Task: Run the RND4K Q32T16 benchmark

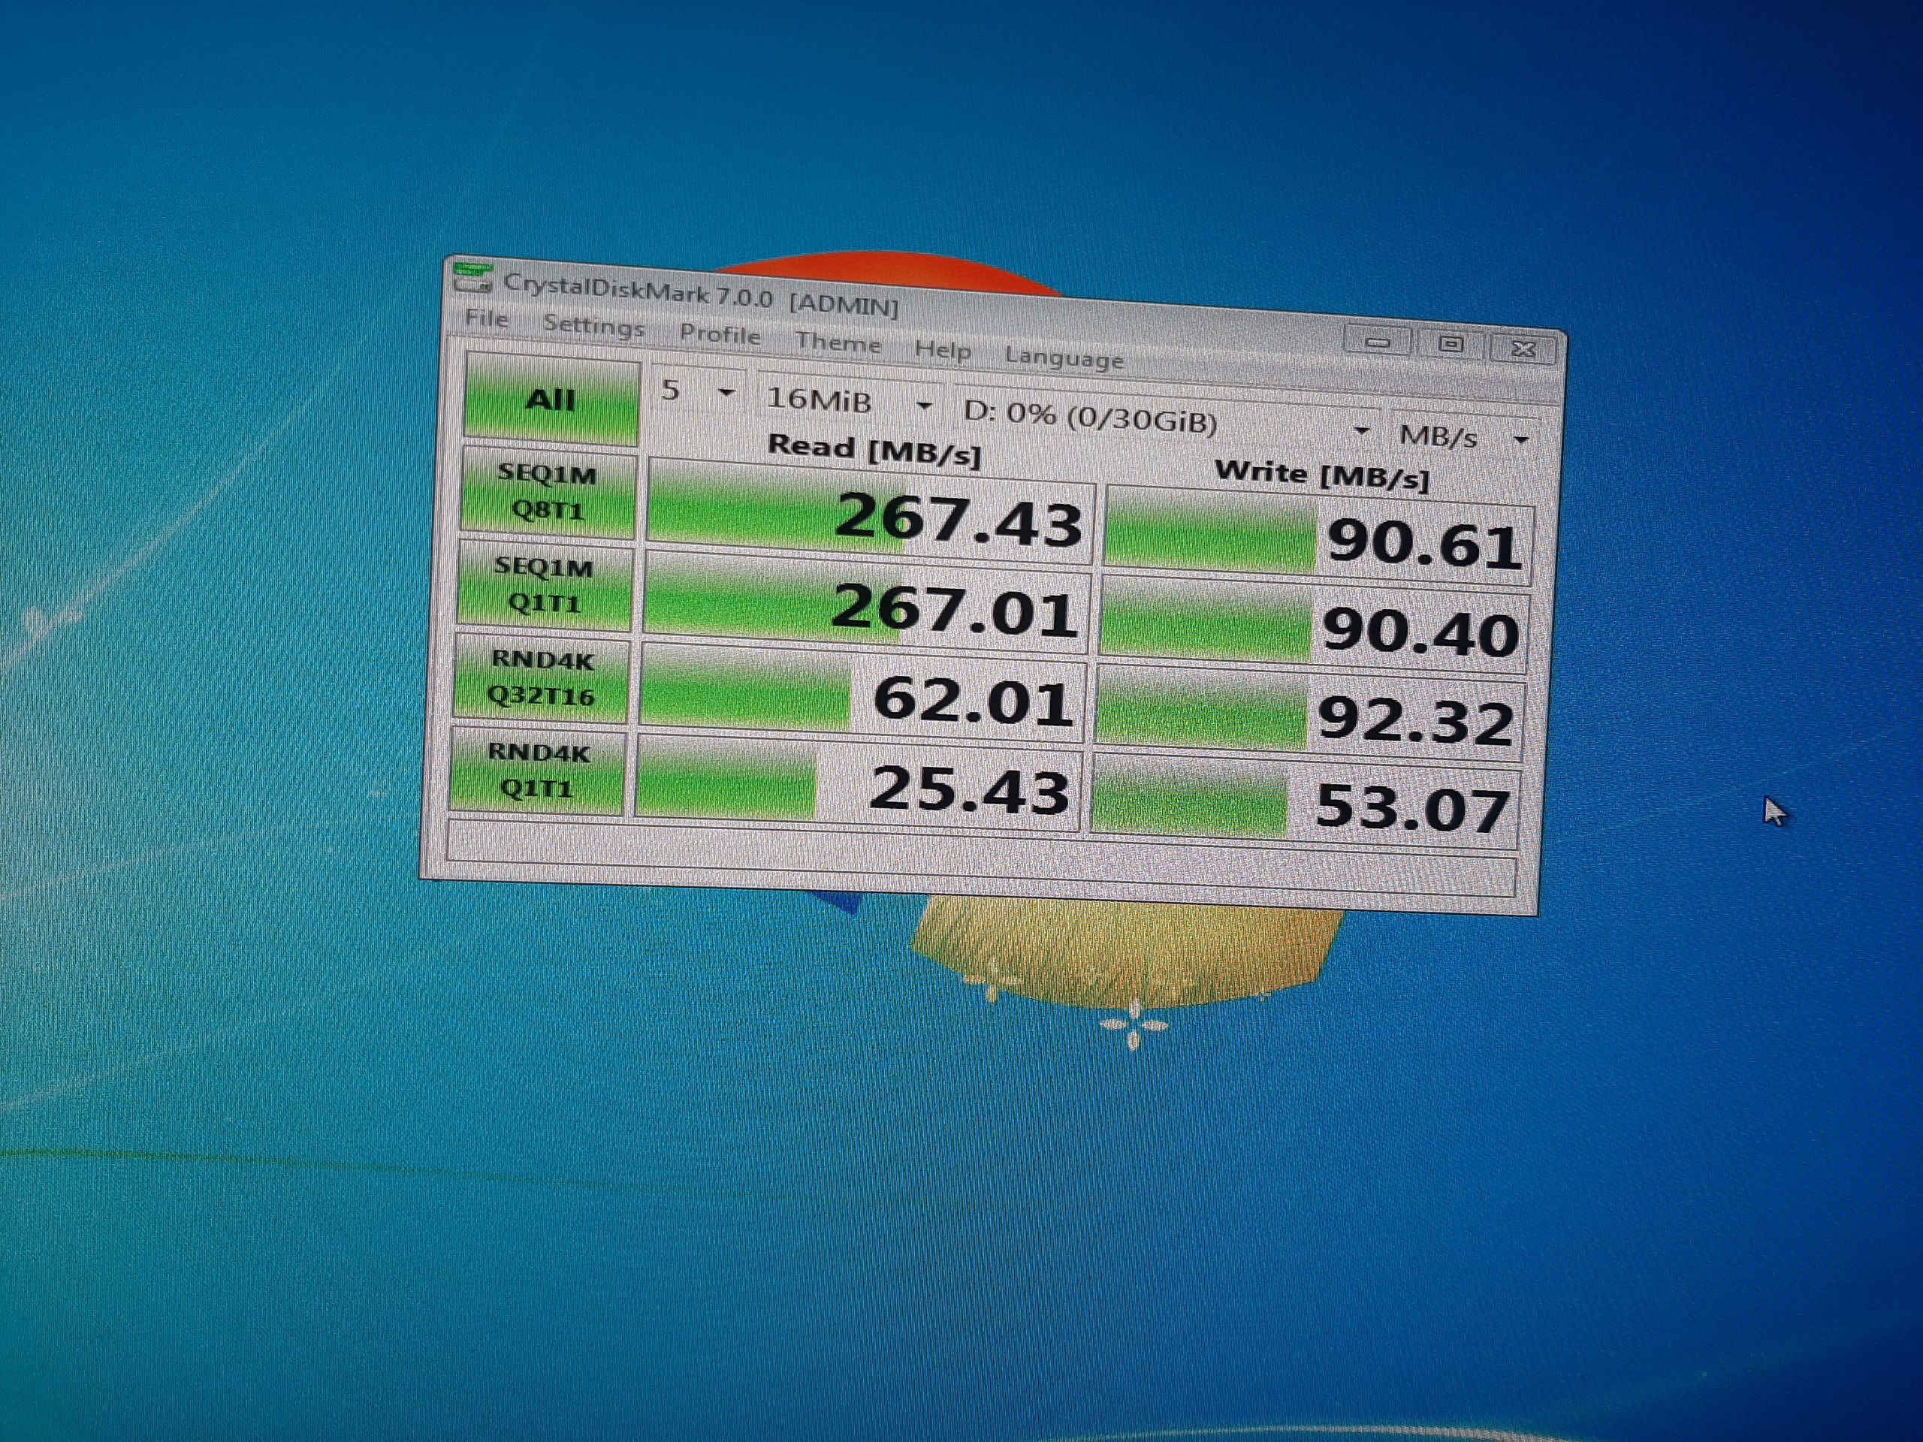Action: click(541, 678)
